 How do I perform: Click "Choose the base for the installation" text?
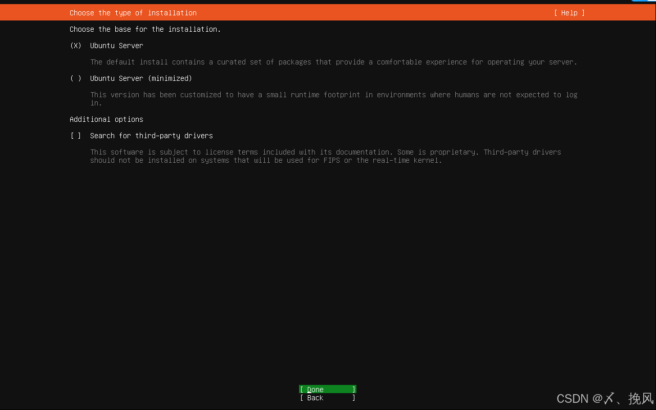[145, 29]
